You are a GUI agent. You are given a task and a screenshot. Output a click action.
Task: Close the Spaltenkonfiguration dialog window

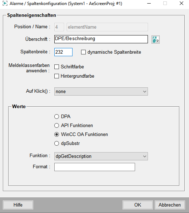(181, 3)
